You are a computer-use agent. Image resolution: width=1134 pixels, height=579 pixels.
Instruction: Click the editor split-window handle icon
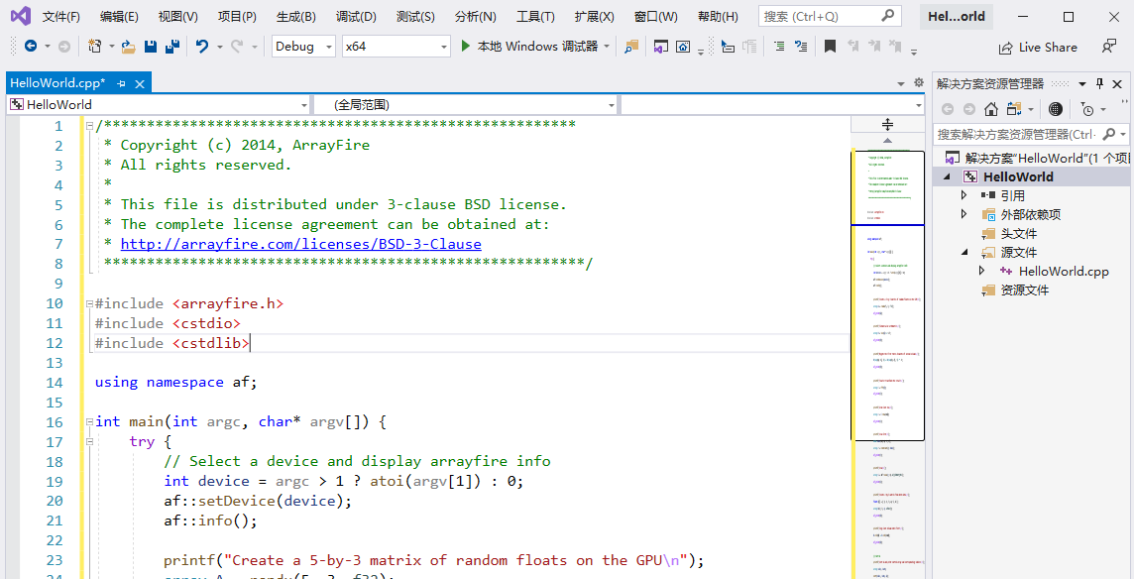(x=887, y=125)
